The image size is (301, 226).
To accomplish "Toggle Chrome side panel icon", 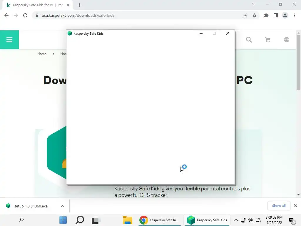I will pos(275,15).
